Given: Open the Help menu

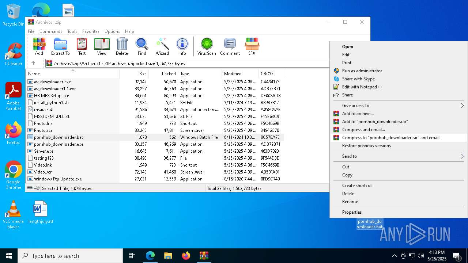Looking at the screenshot, I should [x=129, y=31].
